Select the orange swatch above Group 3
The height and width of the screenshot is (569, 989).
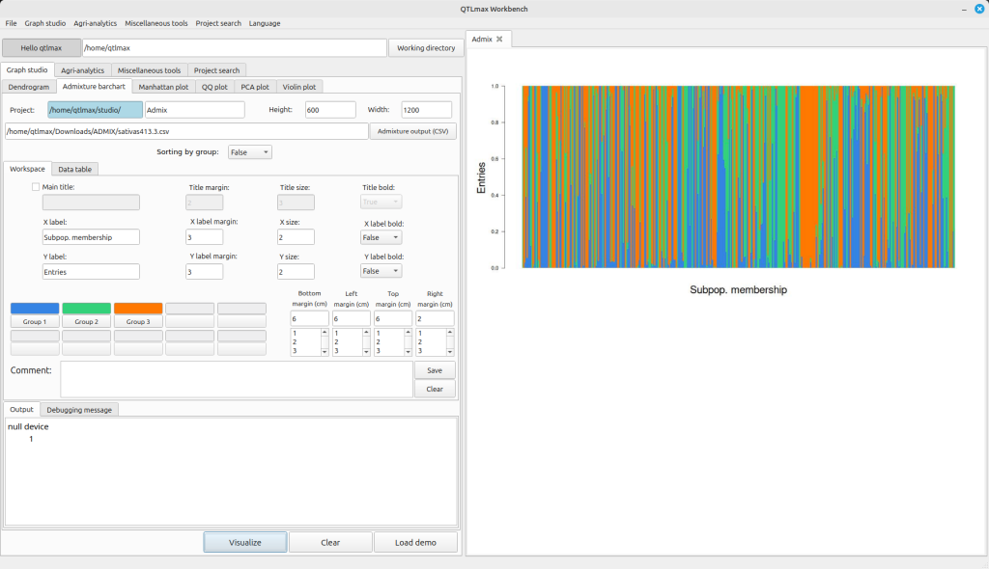138,309
